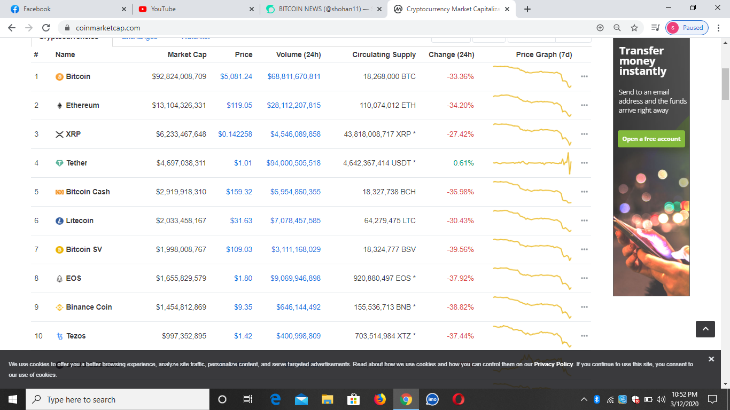Reload the coinmarketcap page

[46, 28]
